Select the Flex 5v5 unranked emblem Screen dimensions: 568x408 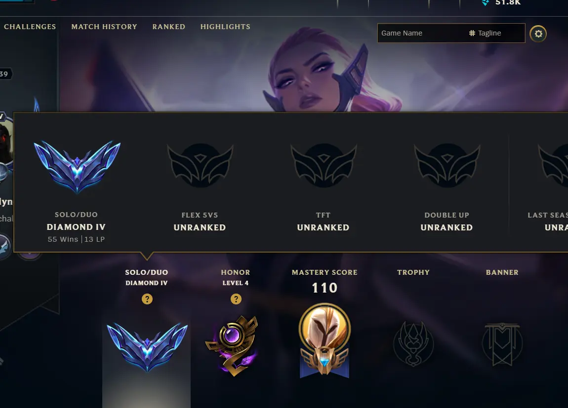click(x=200, y=165)
